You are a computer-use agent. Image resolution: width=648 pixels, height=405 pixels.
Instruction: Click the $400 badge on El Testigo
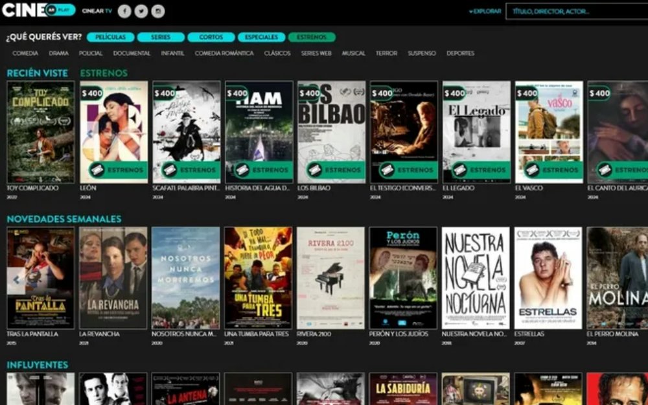[382, 93]
